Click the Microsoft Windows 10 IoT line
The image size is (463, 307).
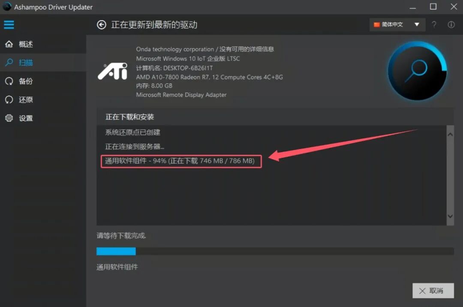[188, 58]
